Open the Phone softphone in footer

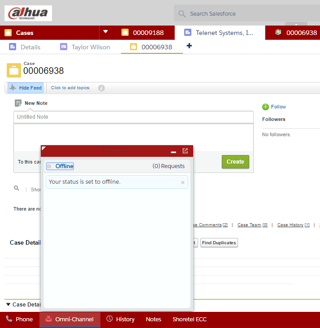pyautogui.click(x=19, y=319)
